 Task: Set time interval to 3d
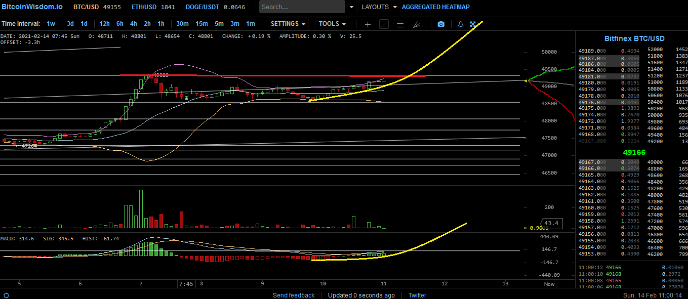tap(70, 24)
